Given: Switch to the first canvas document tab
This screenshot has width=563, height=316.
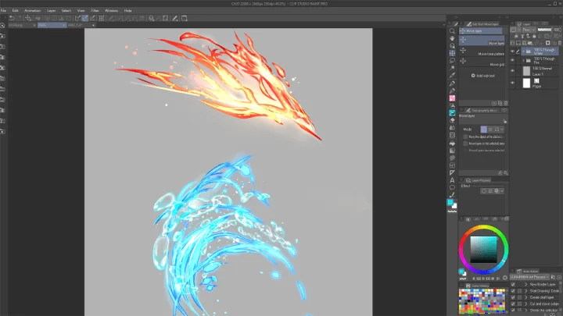Looking at the screenshot, I should (x=21, y=25).
